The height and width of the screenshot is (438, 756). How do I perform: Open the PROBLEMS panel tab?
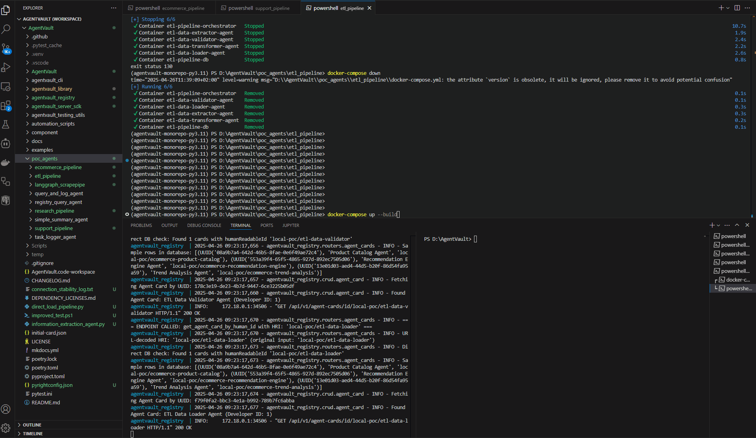(141, 225)
